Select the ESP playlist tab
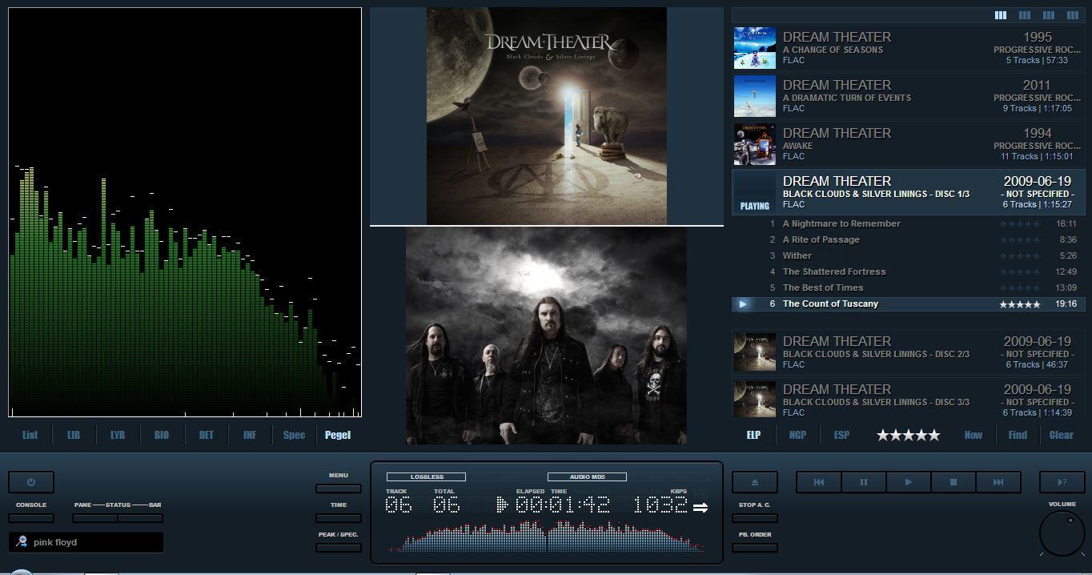 point(841,435)
